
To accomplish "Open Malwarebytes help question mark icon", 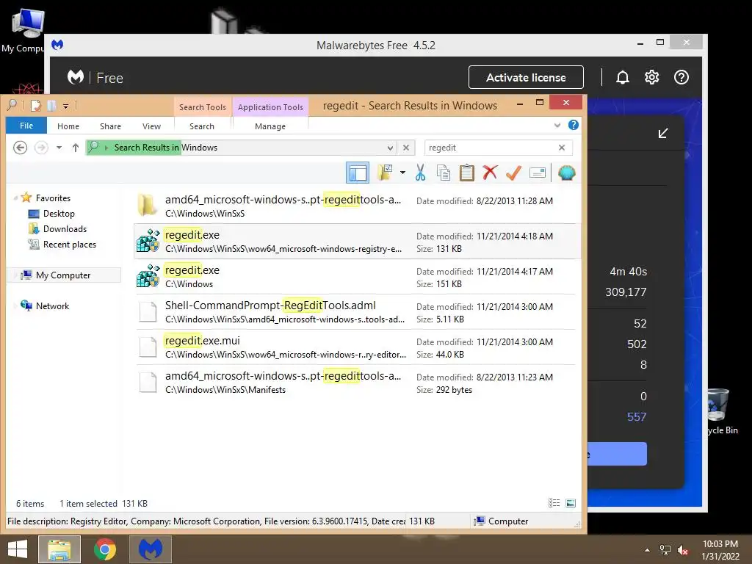I will [x=681, y=77].
